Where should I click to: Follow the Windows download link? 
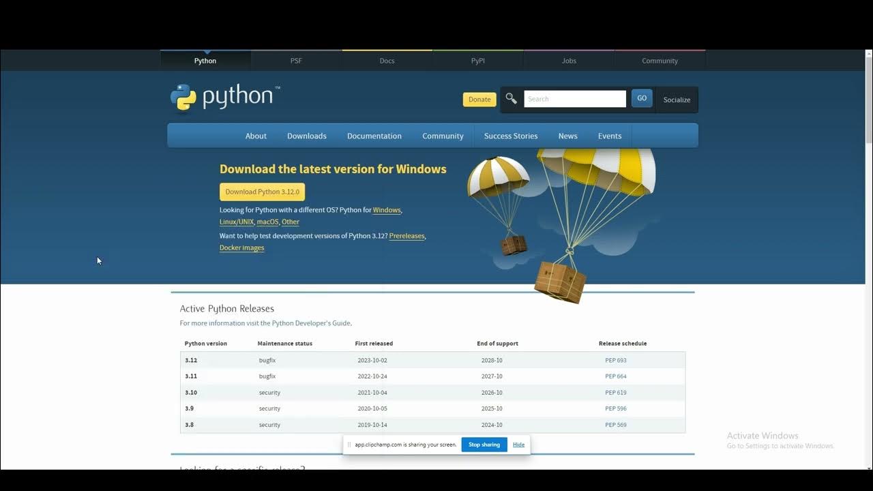point(387,210)
